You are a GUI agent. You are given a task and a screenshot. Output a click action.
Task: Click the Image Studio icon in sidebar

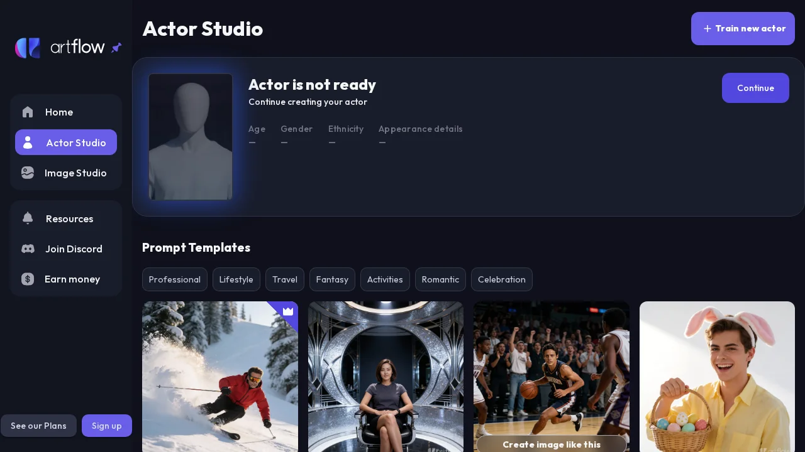point(28,173)
